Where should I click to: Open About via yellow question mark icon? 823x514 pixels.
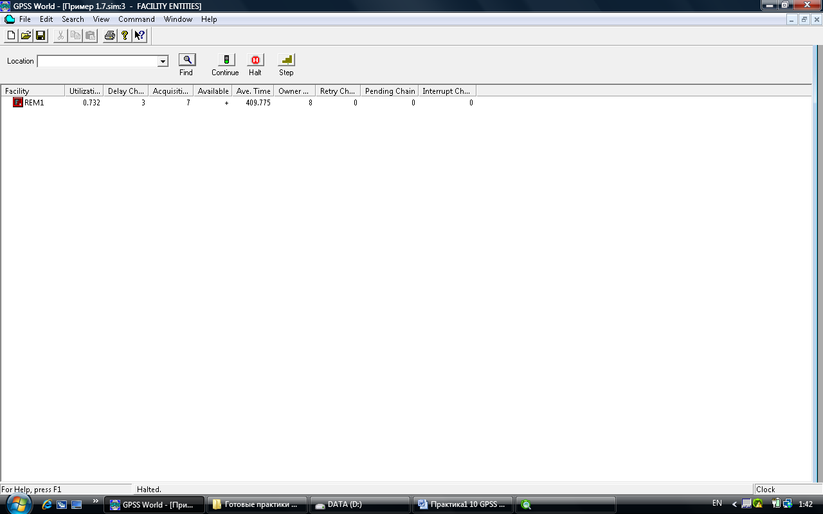[125, 35]
